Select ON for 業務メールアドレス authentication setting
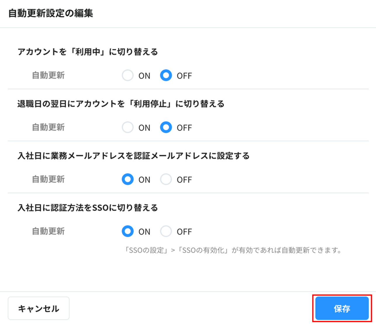Image resolution: width=376 pixels, height=324 pixels. (x=128, y=179)
